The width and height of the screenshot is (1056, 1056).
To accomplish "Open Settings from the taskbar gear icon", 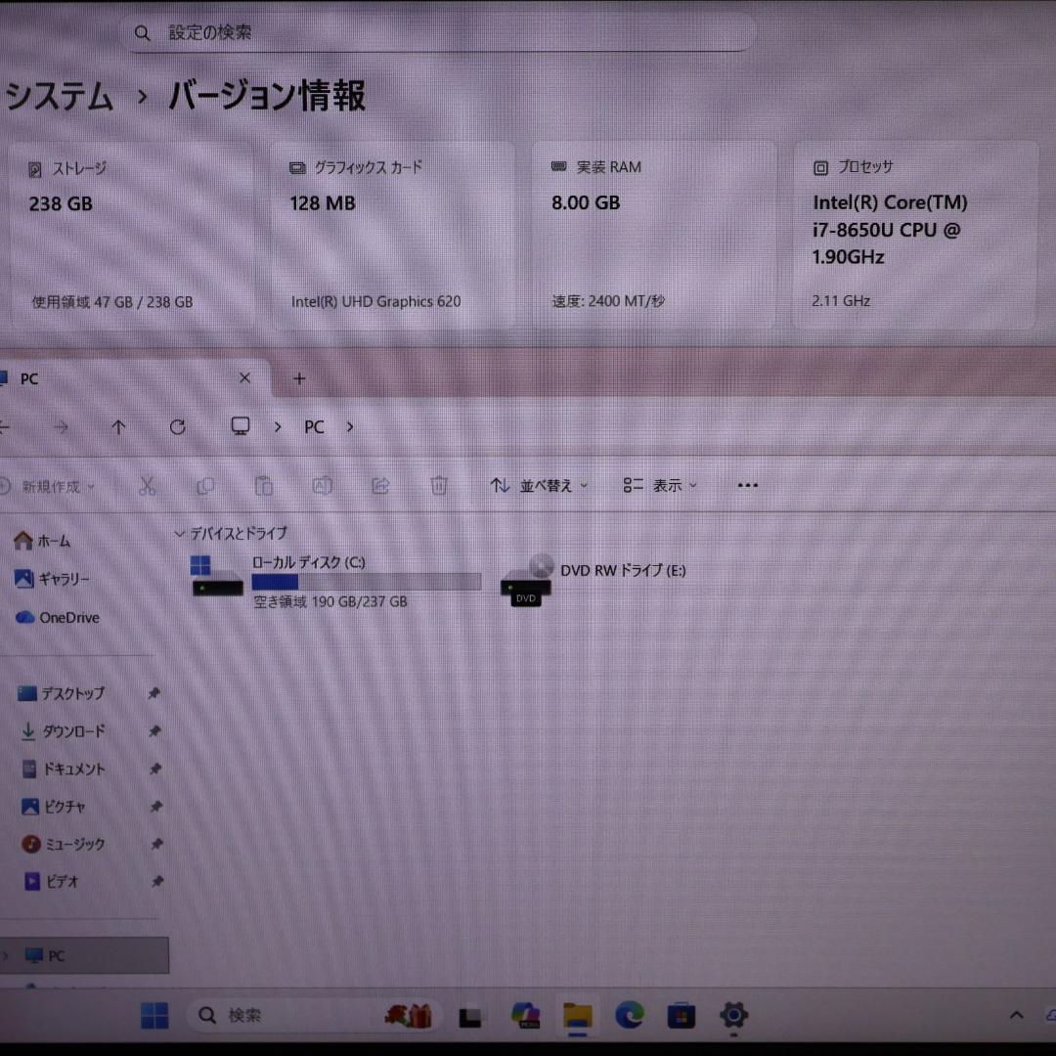I will click(732, 1016).
